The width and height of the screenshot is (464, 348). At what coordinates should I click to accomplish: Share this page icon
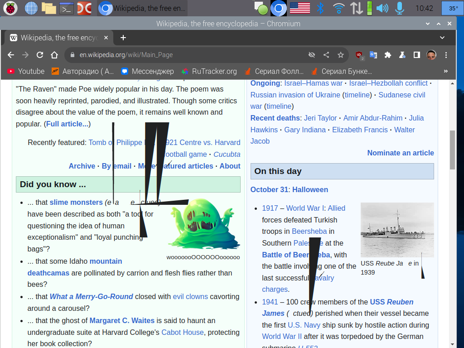326,55
